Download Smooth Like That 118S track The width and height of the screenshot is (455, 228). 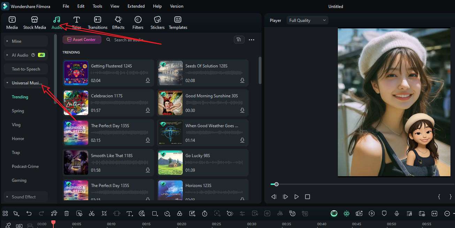click(148, 170)
